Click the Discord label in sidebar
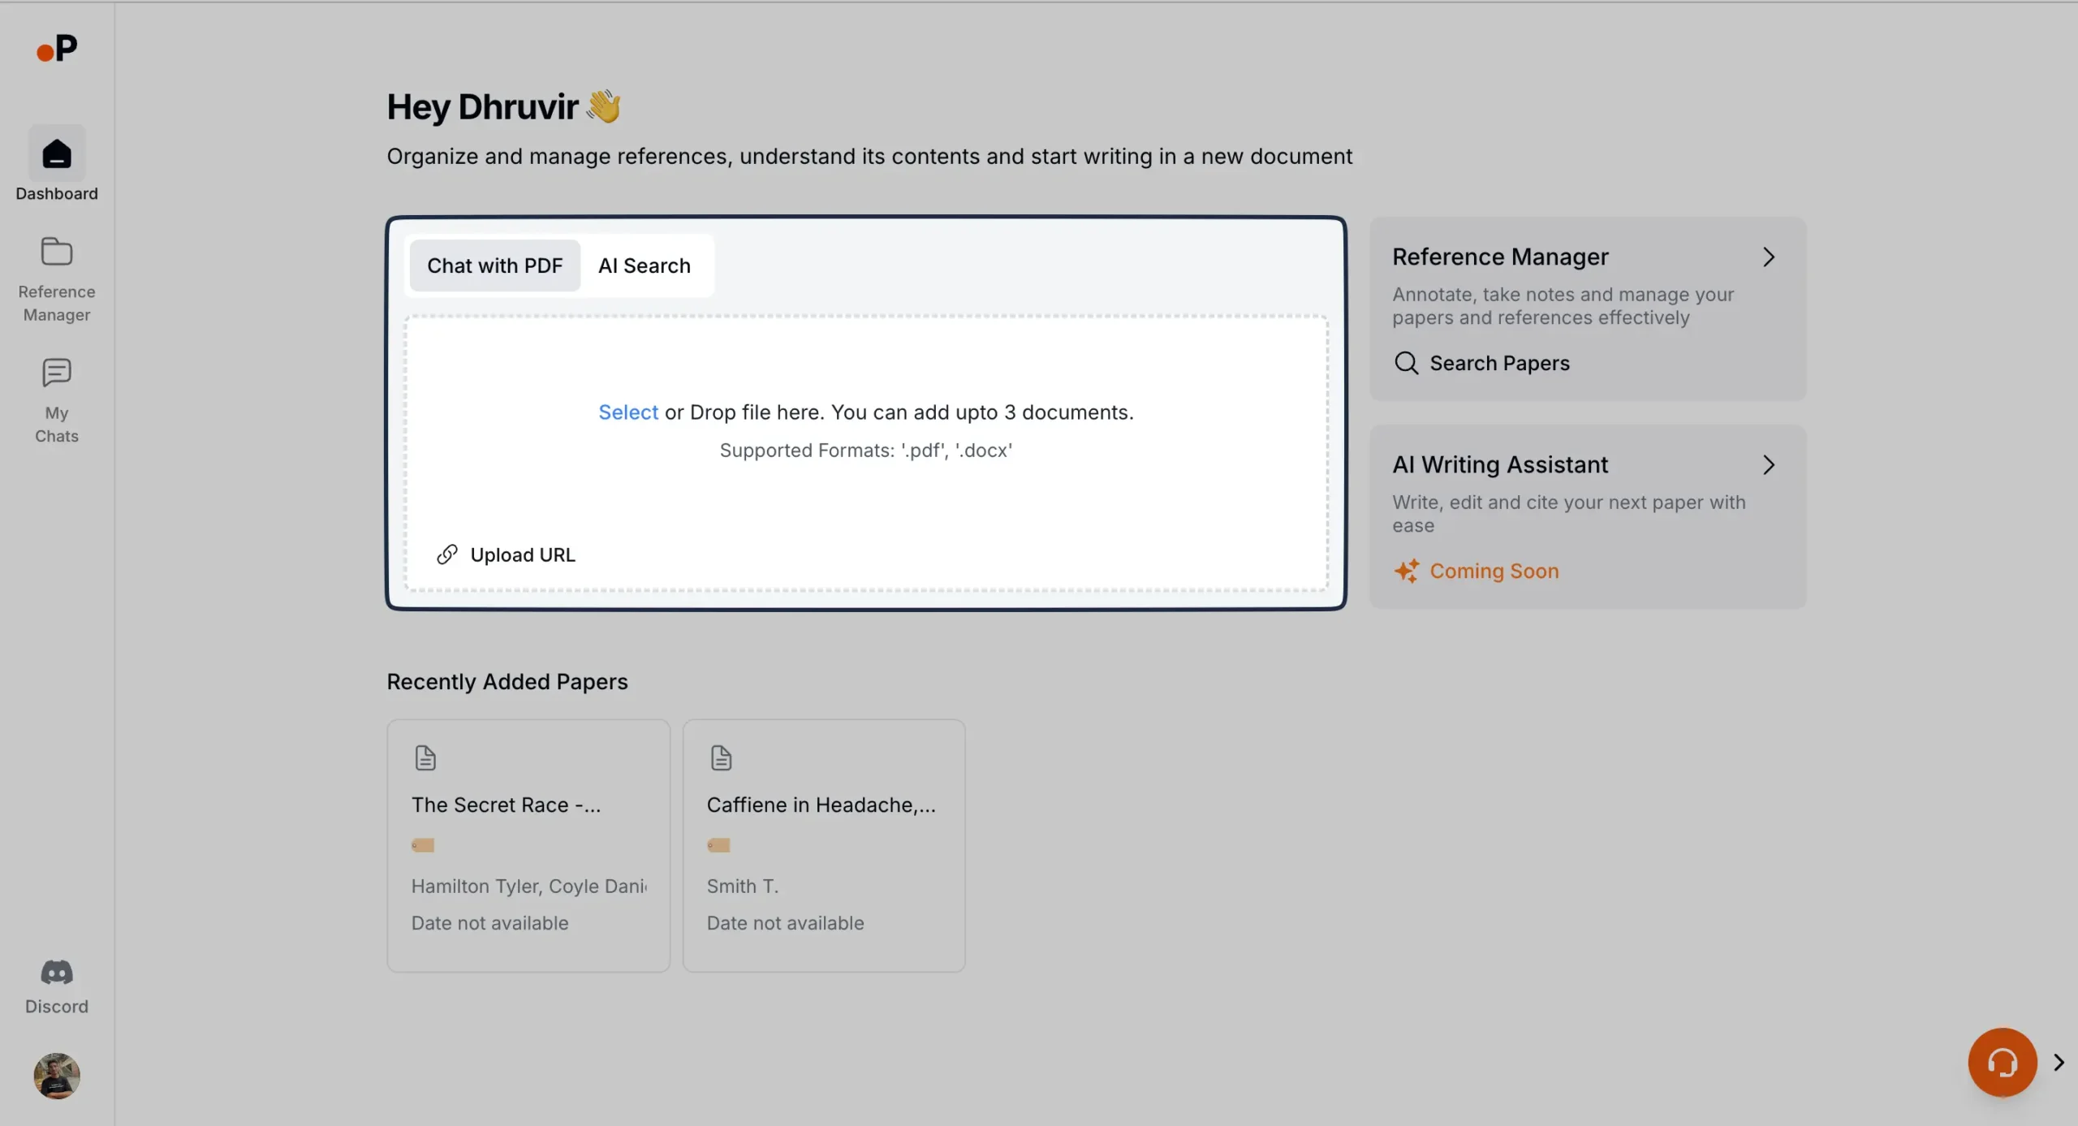2078x1126 pixels. pos(57,1007)
